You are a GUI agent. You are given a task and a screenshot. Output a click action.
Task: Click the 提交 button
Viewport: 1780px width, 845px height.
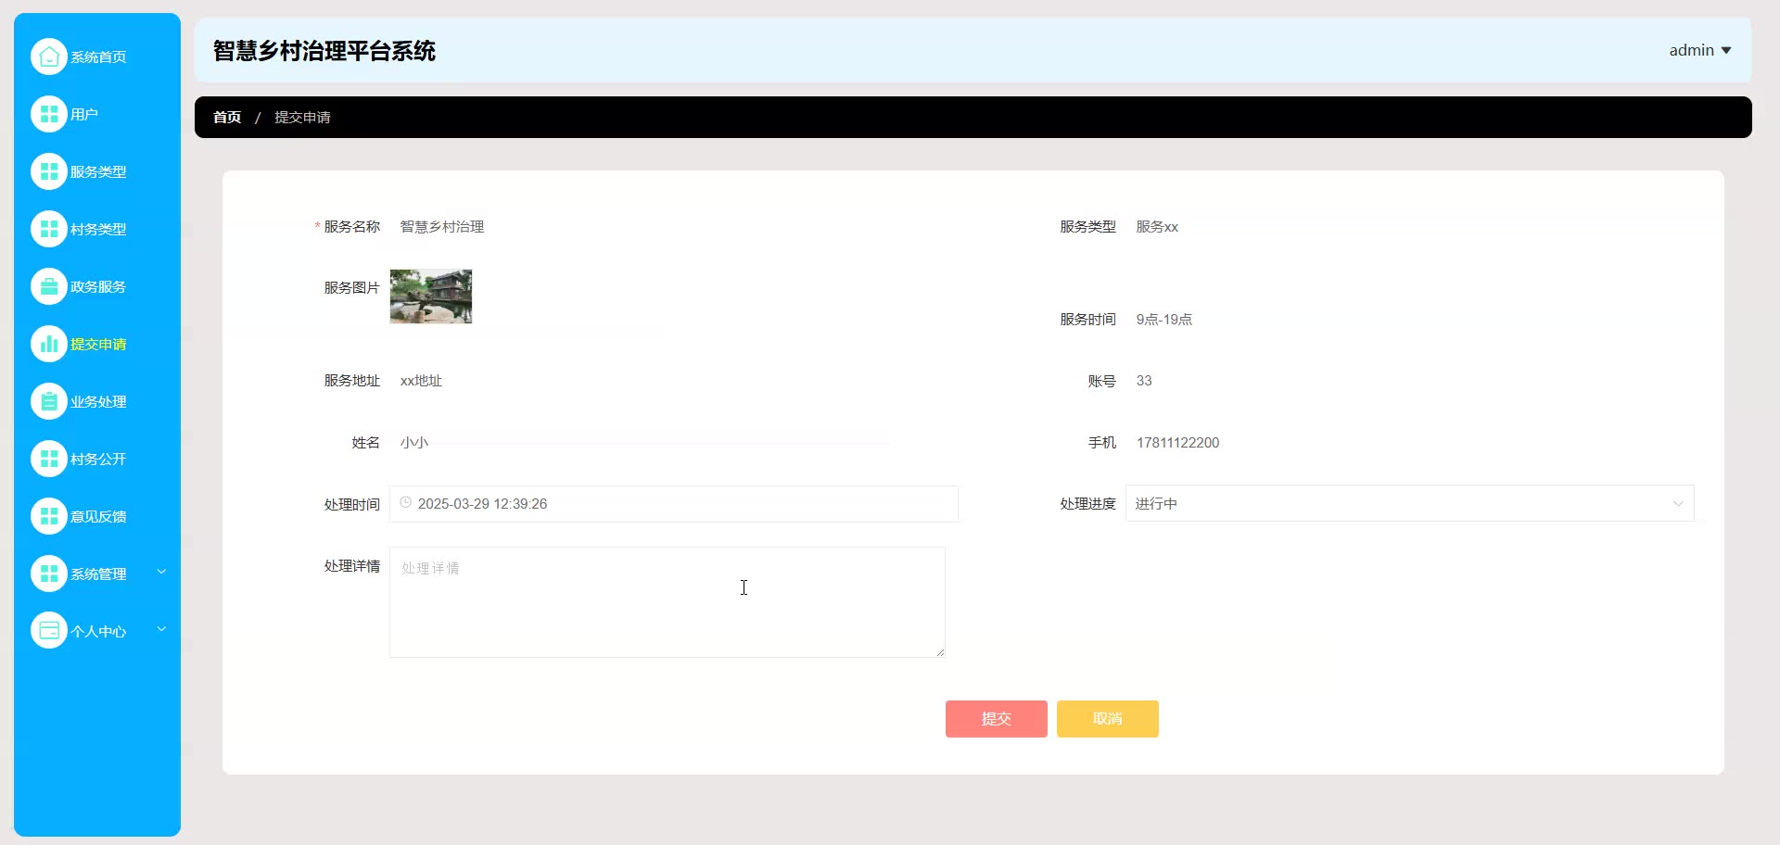coord(996,719)
